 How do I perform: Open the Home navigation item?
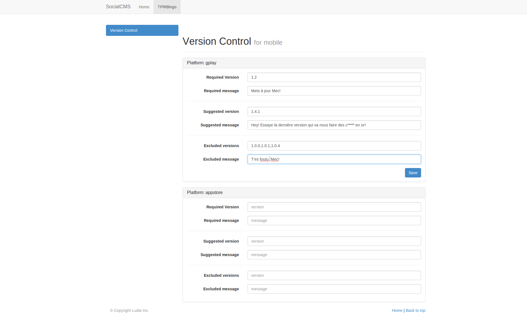[x=144, y=7]
